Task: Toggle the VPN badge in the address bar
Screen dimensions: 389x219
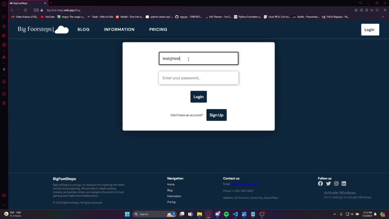Action: coord(36,10)
